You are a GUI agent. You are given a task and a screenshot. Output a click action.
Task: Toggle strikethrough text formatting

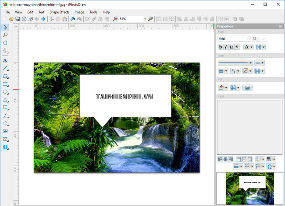237,47
